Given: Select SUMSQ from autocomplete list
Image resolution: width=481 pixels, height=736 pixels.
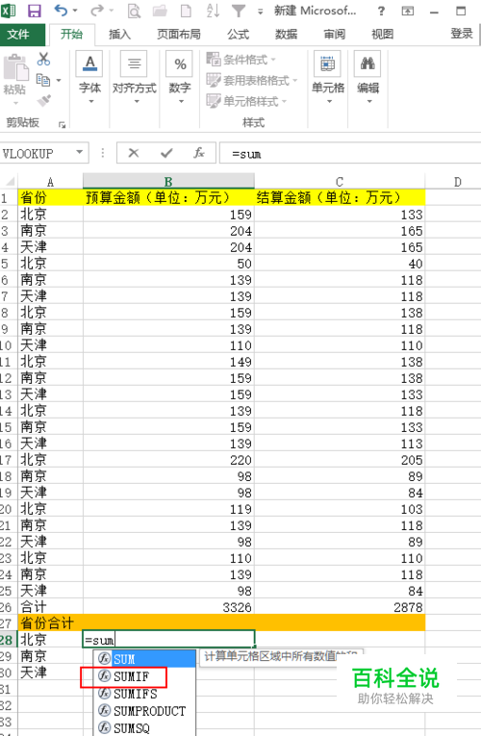Looking at the screenshot, I should (x=144, y=728).
